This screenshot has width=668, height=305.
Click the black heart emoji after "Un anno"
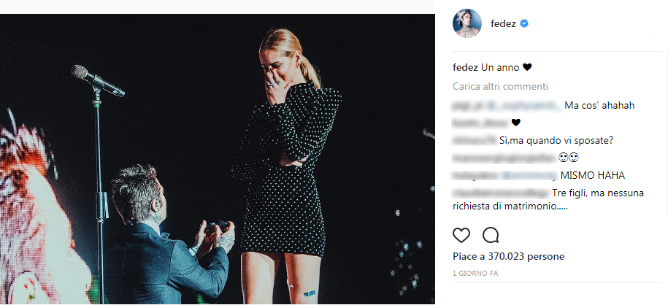[527, 68]
